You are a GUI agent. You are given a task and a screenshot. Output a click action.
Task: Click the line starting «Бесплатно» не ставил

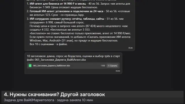[x=80, y=33]
